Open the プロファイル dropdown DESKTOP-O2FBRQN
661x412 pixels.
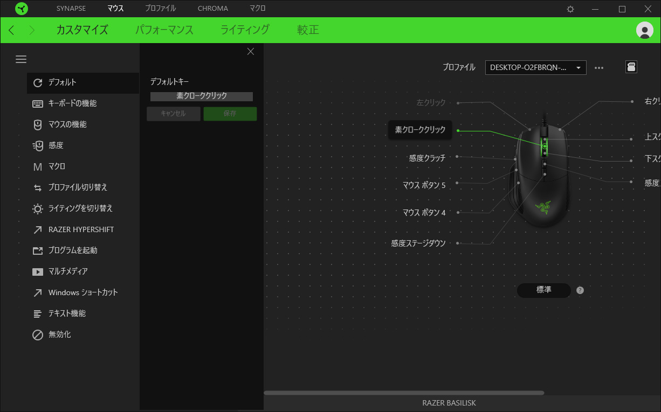tap(536, 67)
